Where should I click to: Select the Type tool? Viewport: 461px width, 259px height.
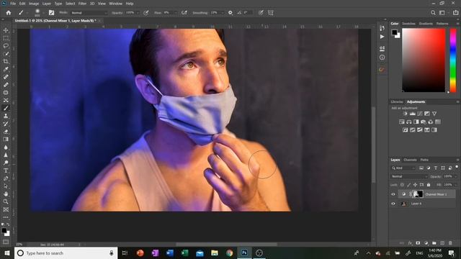[x=6, y=171]
